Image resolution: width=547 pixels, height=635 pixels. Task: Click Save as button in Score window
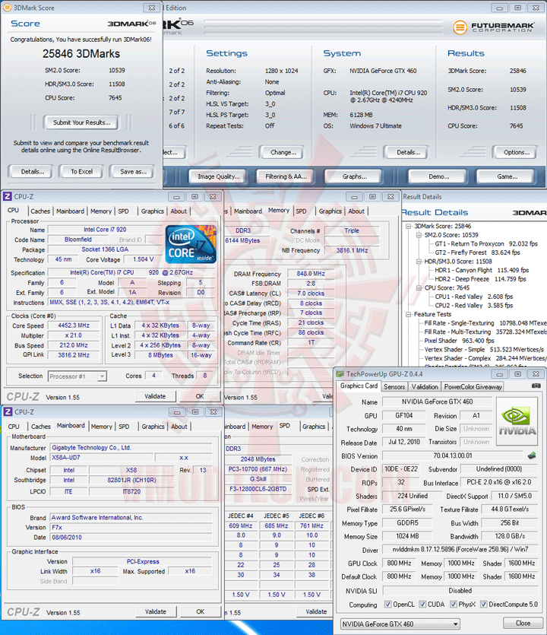[133, 172]
